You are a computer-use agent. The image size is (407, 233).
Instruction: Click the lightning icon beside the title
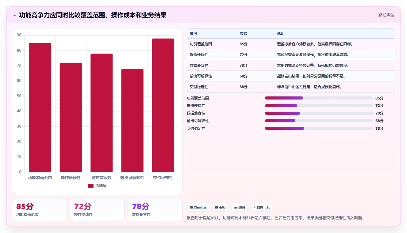pos(14,15)
